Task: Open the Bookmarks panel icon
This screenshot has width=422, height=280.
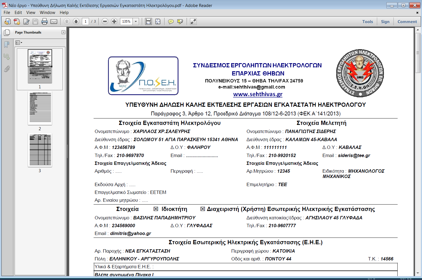Action: (x=7, y=44)
